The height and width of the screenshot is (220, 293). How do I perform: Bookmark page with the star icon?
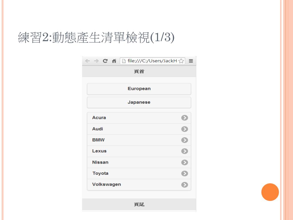click(181, 61)
